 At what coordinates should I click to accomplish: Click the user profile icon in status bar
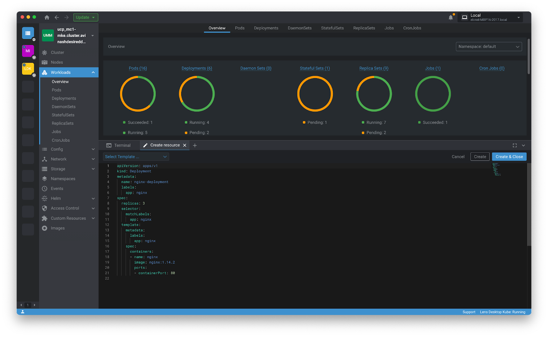23,312
